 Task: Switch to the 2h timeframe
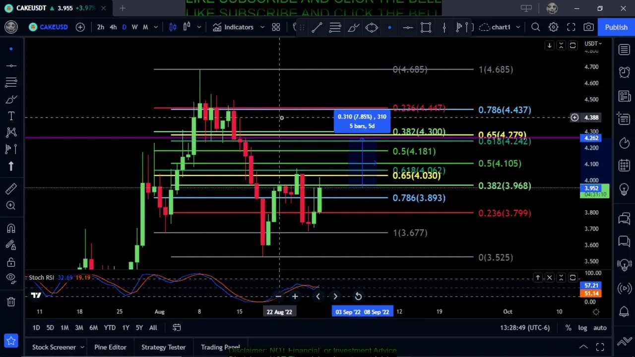[x=101, y=27]
